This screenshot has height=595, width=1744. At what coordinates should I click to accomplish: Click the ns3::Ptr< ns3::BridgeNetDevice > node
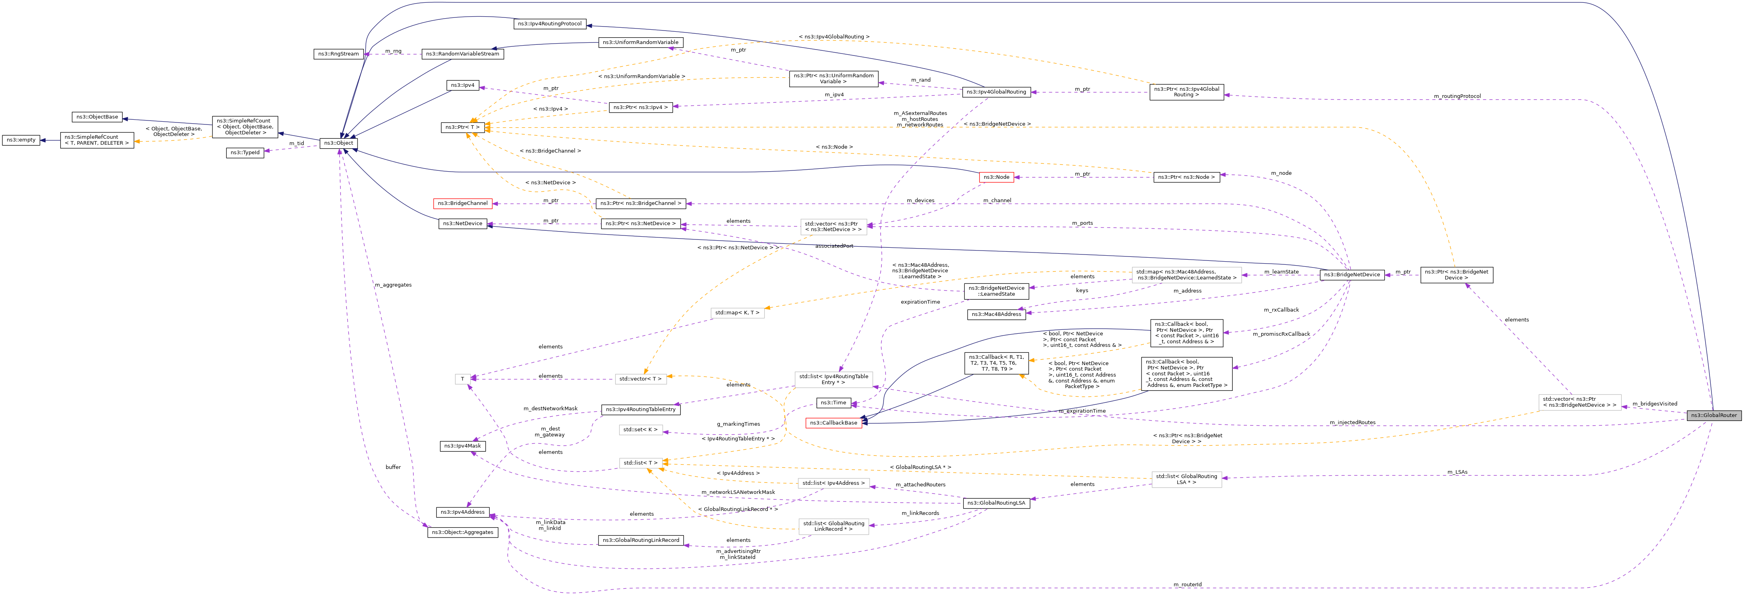pos(1456,275)
